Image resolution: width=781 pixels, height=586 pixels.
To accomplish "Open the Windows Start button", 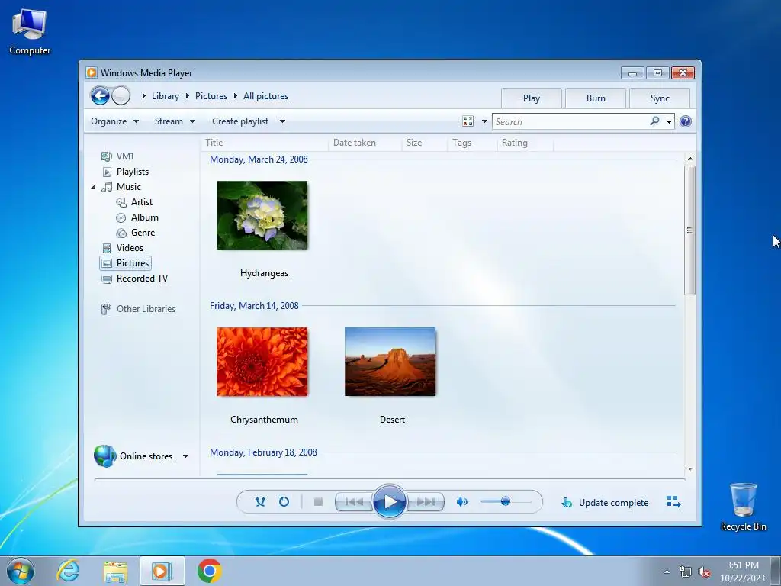I will tap(21, 571).
